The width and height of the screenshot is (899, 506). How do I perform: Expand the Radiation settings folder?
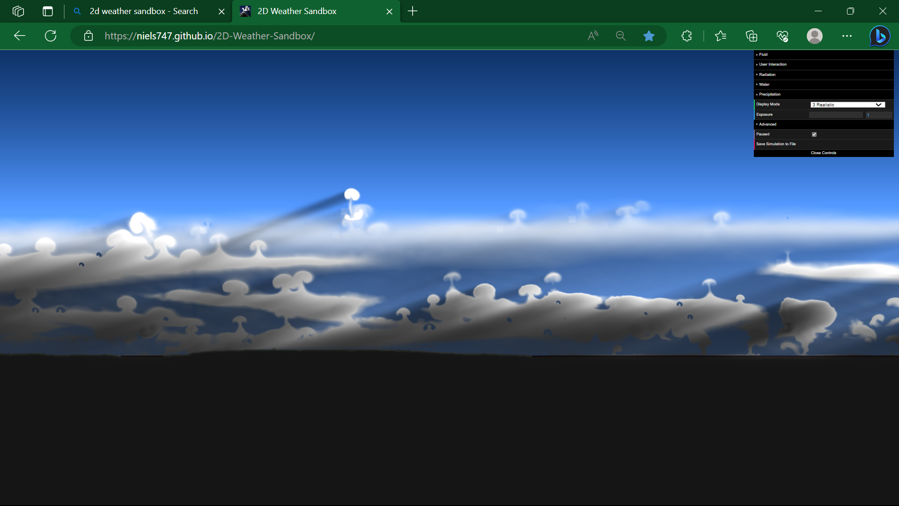pyautogui.click(x=823, y=74)
